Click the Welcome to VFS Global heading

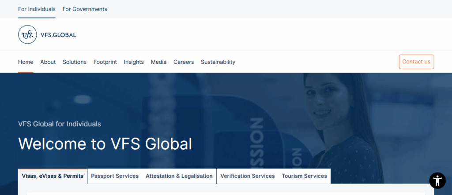click(105, 144)
